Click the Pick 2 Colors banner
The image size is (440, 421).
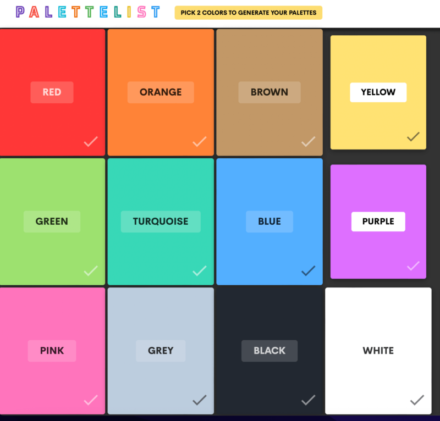coord(249,13)
